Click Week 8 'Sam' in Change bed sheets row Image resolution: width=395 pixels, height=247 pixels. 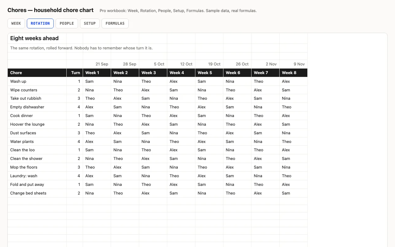pyautogui.click(x=293, y=193)
